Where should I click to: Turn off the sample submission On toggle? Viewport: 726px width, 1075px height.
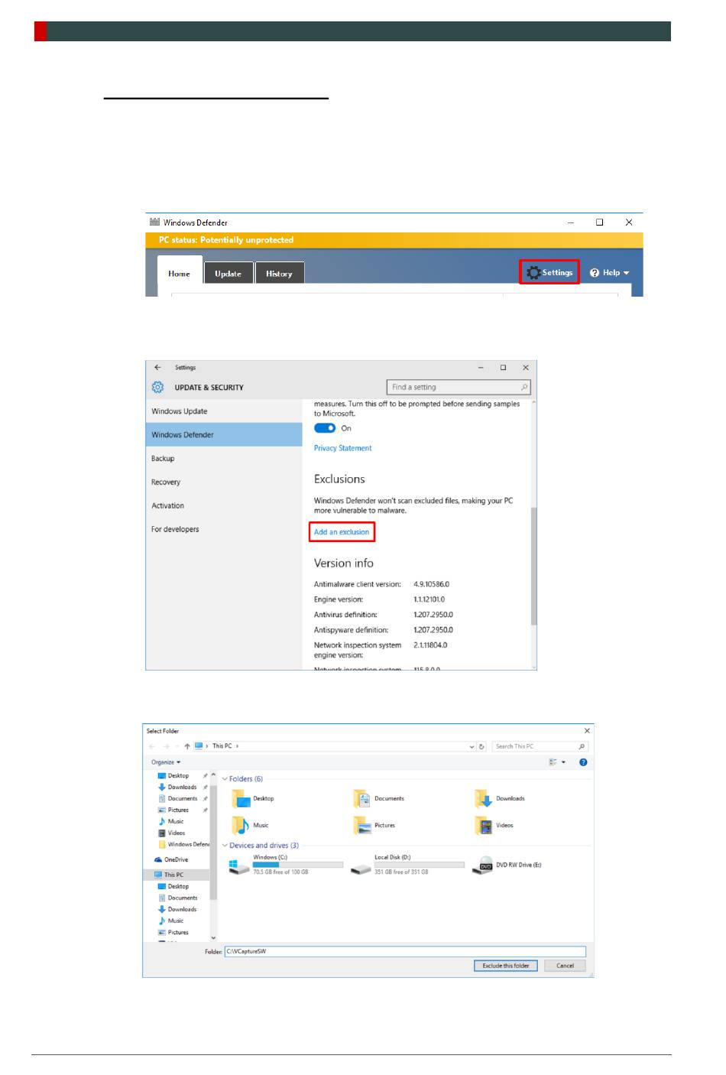pos(325,428)
